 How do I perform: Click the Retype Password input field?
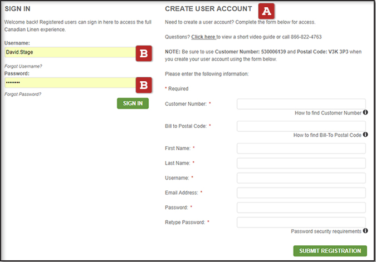(x=301, y=223)
